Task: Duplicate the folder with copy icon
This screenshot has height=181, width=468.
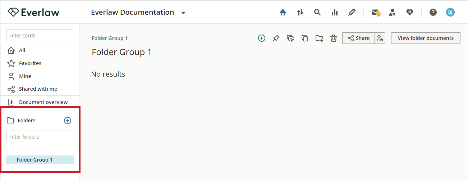Action: pos(305,38)
